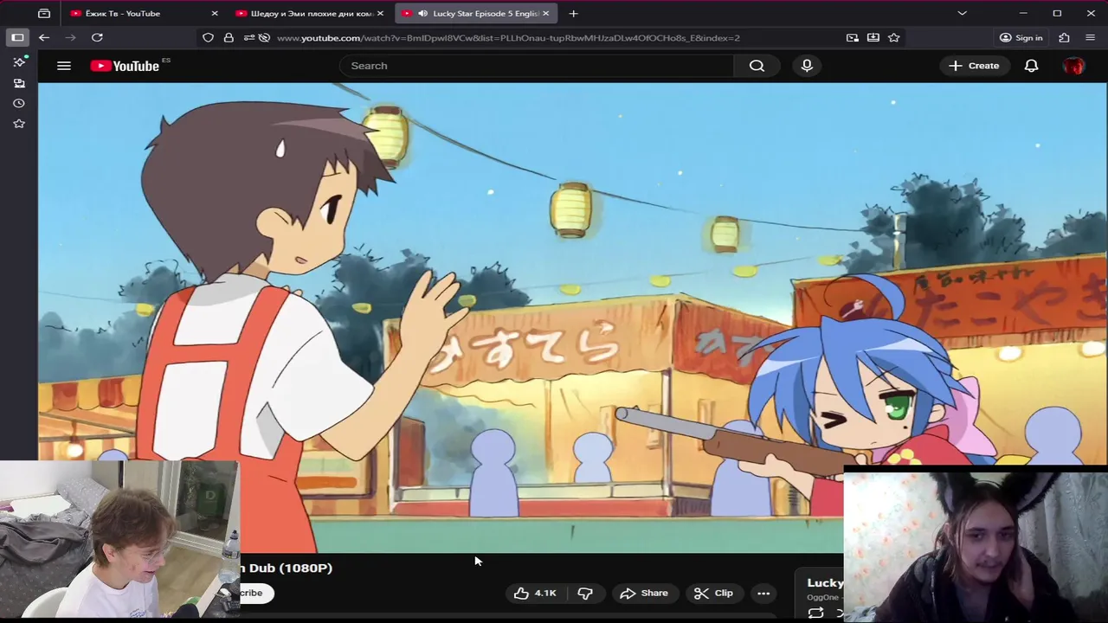Bookmark this page with the star

click(894, 37)
